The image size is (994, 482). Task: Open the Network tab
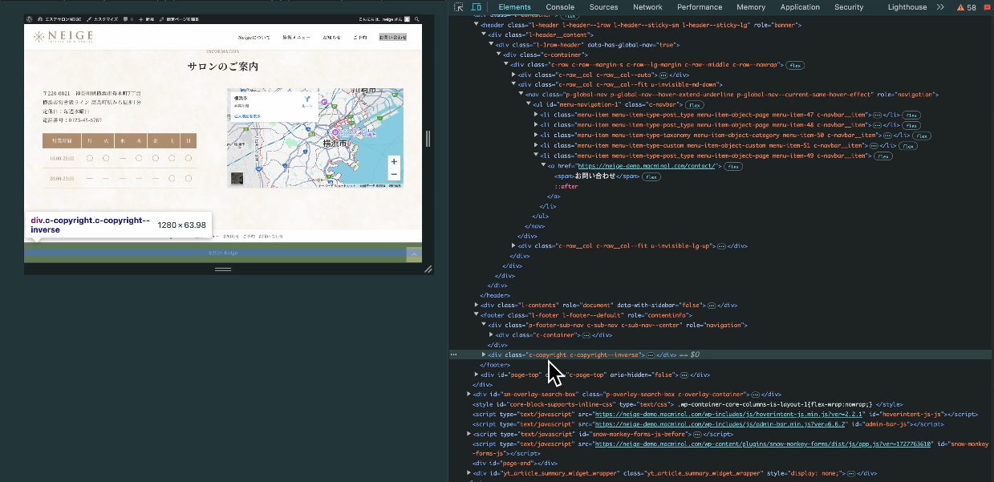647,7
